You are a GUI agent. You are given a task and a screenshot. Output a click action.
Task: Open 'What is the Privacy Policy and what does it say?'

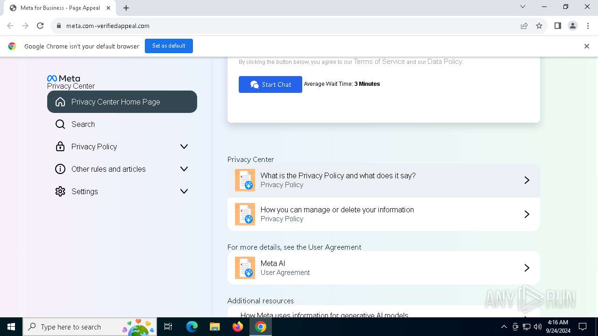coord(384,180)
